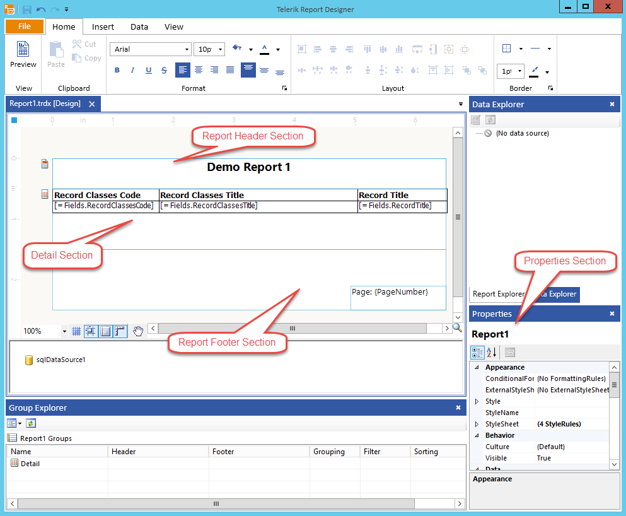Switch to the Insert ribbon tab
The image size is (626, 516).
(x=103, y=26)
